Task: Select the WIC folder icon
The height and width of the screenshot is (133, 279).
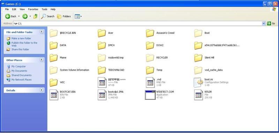Action: pos(54,83)
